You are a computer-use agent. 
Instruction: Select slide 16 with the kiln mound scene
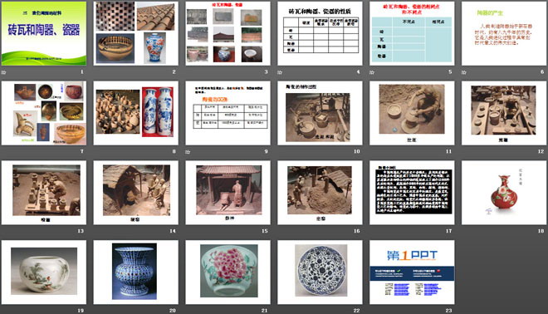(320, 193)
